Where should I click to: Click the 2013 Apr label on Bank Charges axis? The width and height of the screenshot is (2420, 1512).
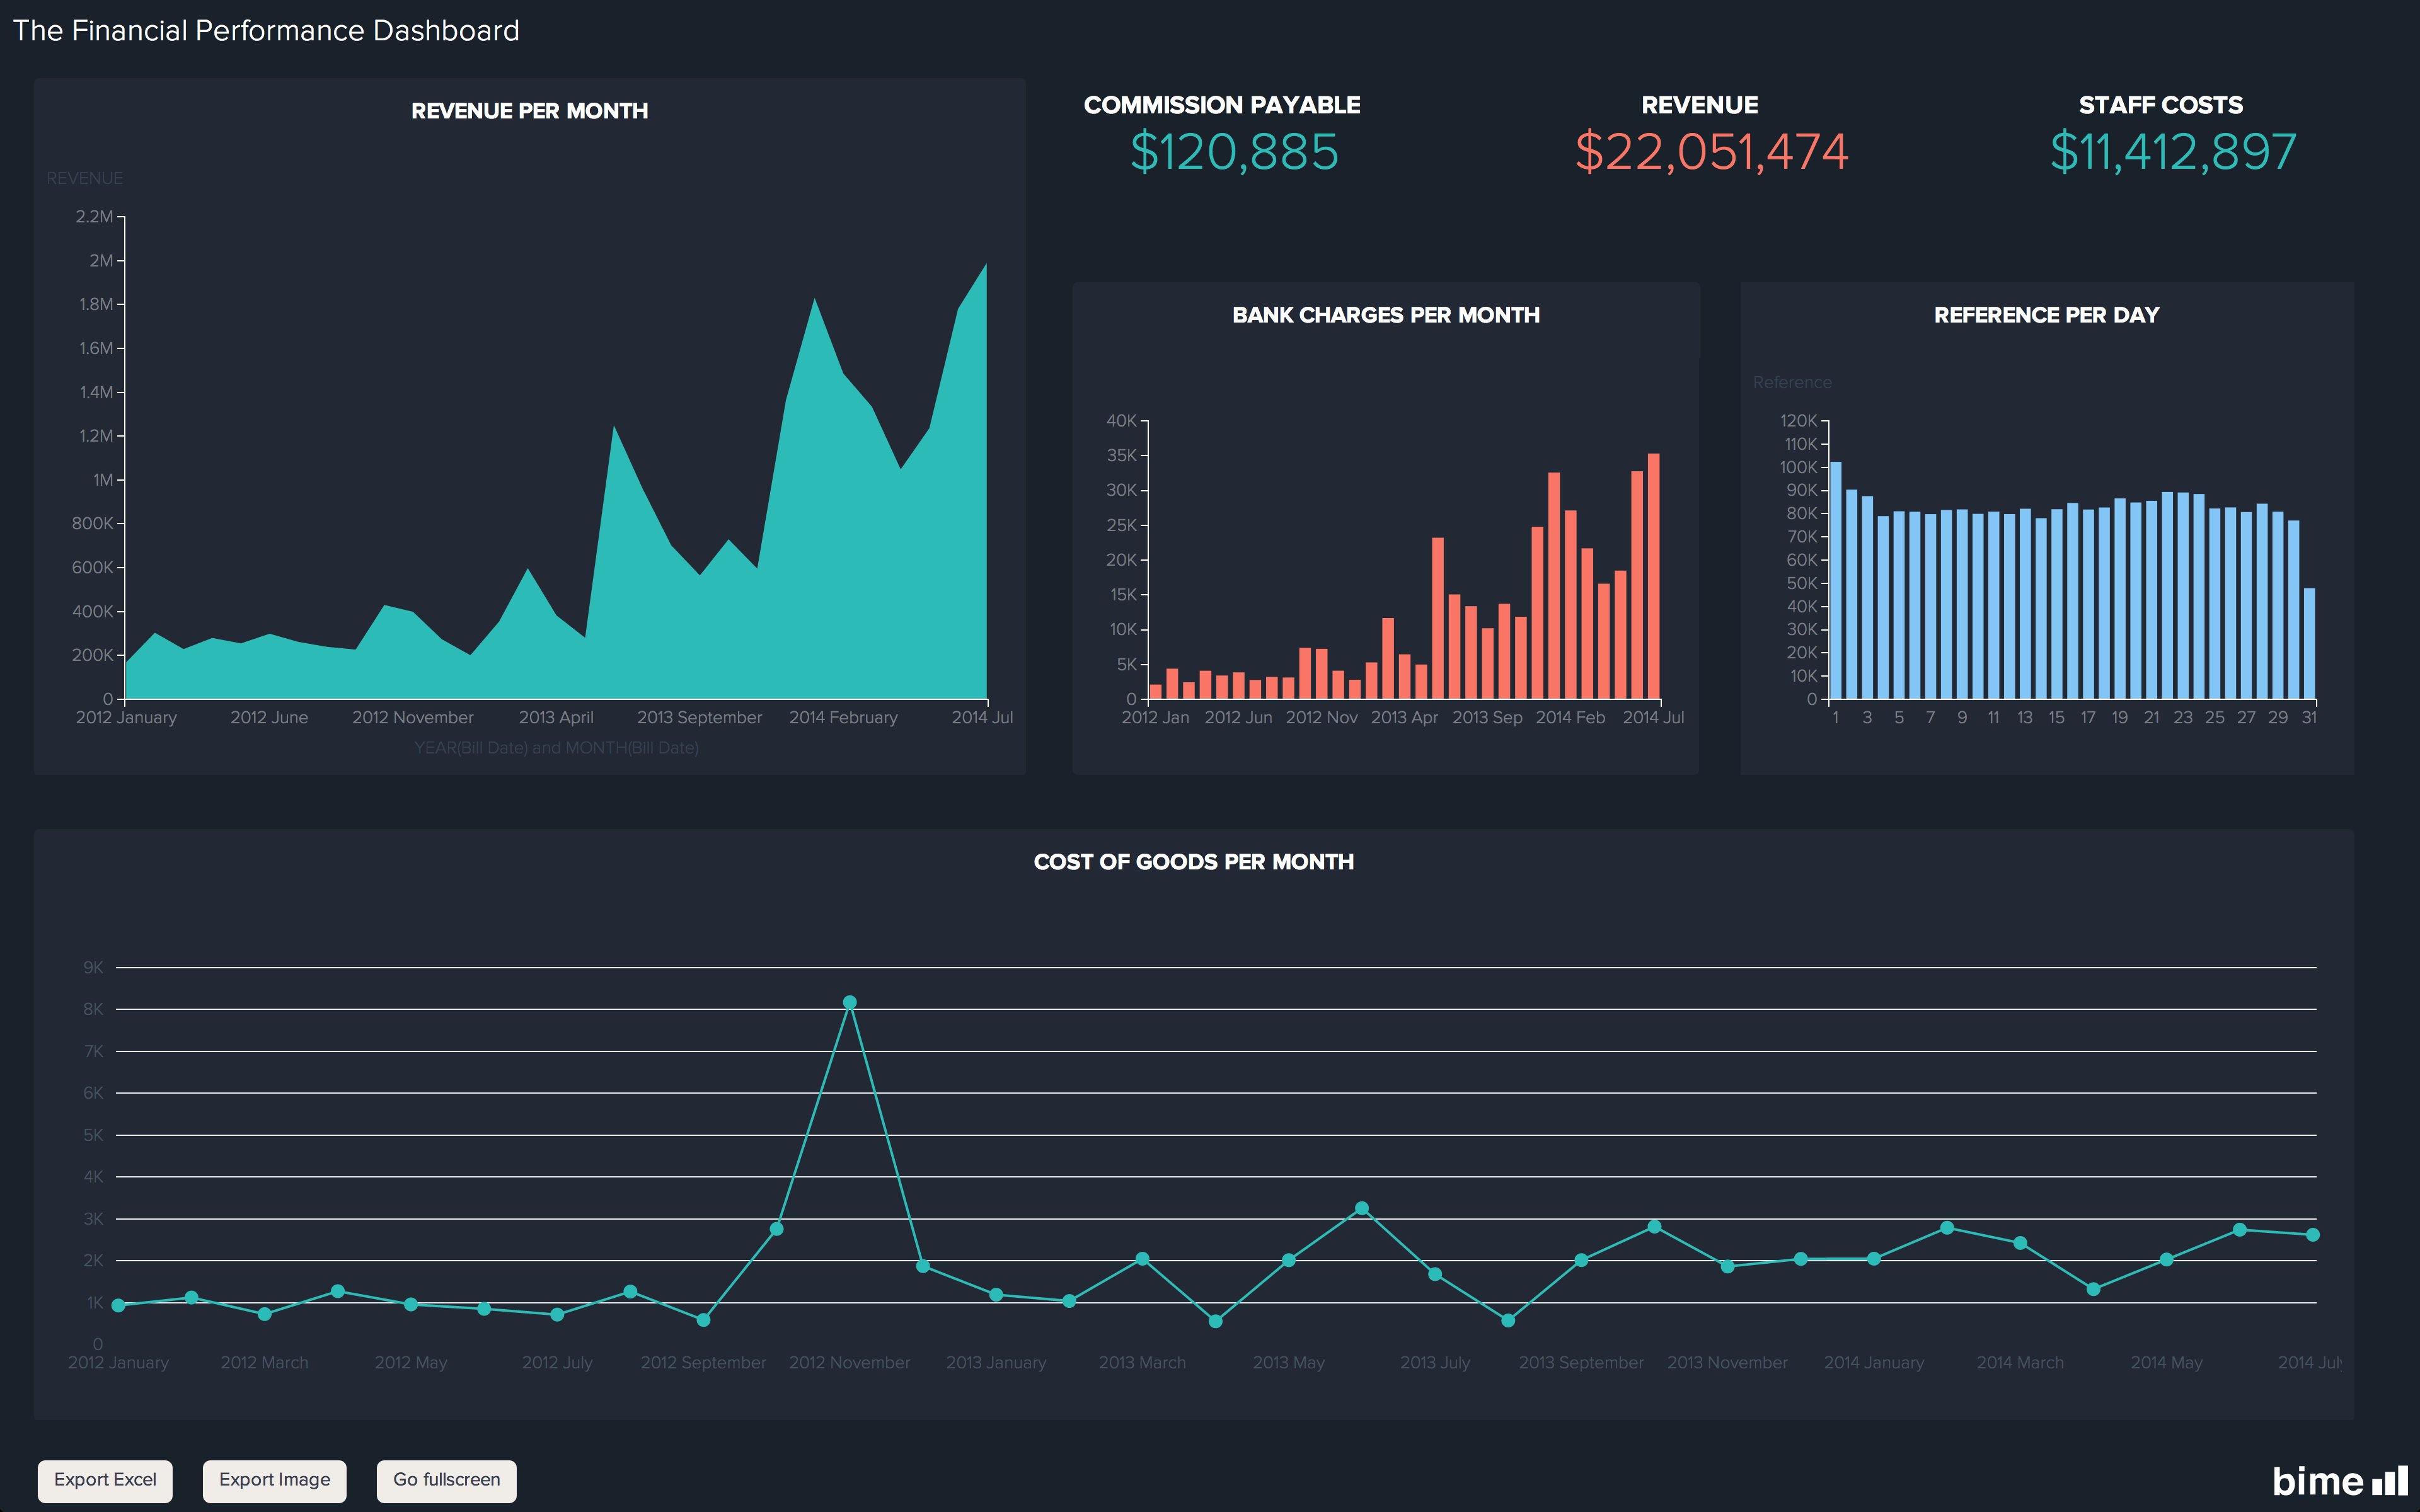click(x=1404, y=718)
